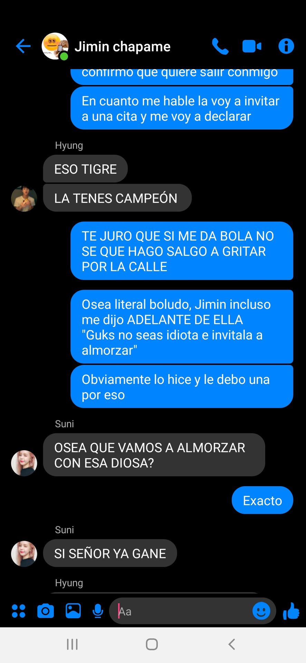Tap the microphone to record a voice message
This screenshot has width=306, height=663.
[x=98, y=611]
